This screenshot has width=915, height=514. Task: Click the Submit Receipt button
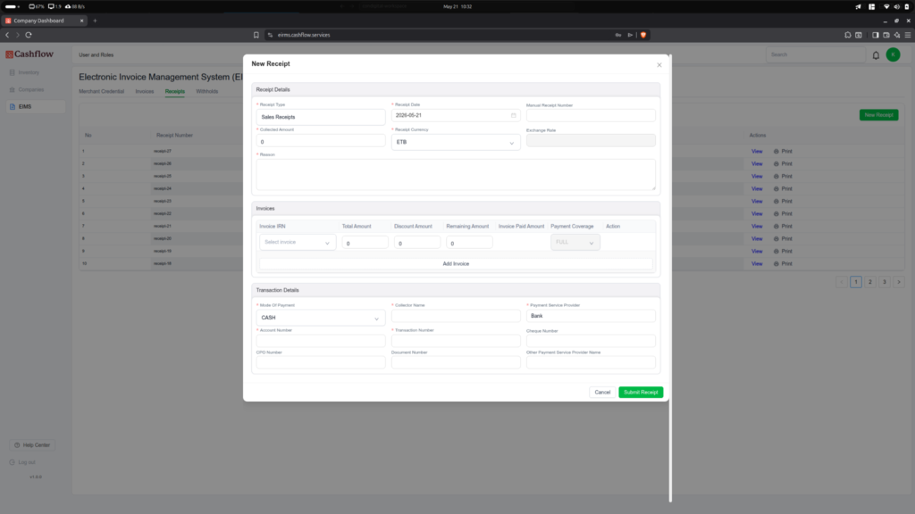pos(641,393)
